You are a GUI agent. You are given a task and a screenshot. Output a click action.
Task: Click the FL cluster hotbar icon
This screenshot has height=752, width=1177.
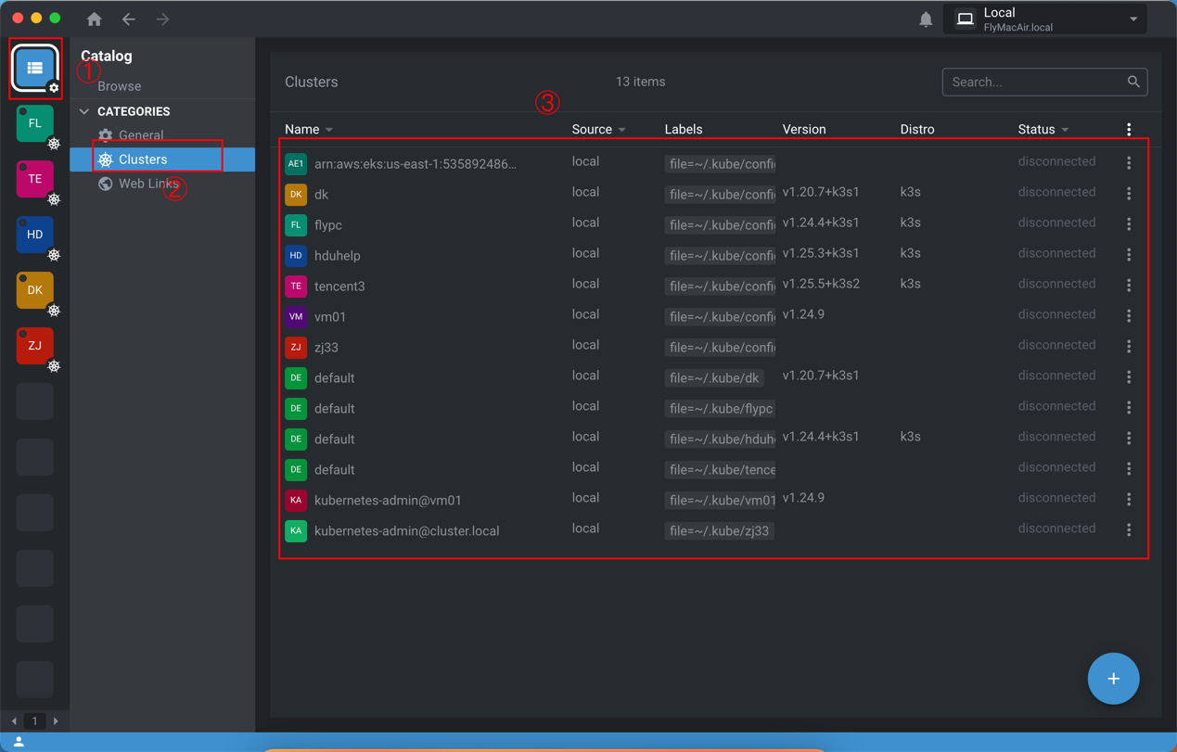(35, 123)
